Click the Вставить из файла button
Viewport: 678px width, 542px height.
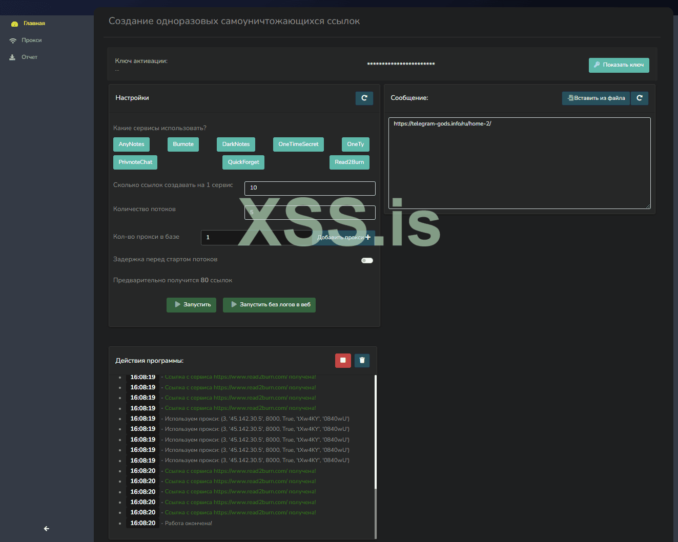(595, 98)
